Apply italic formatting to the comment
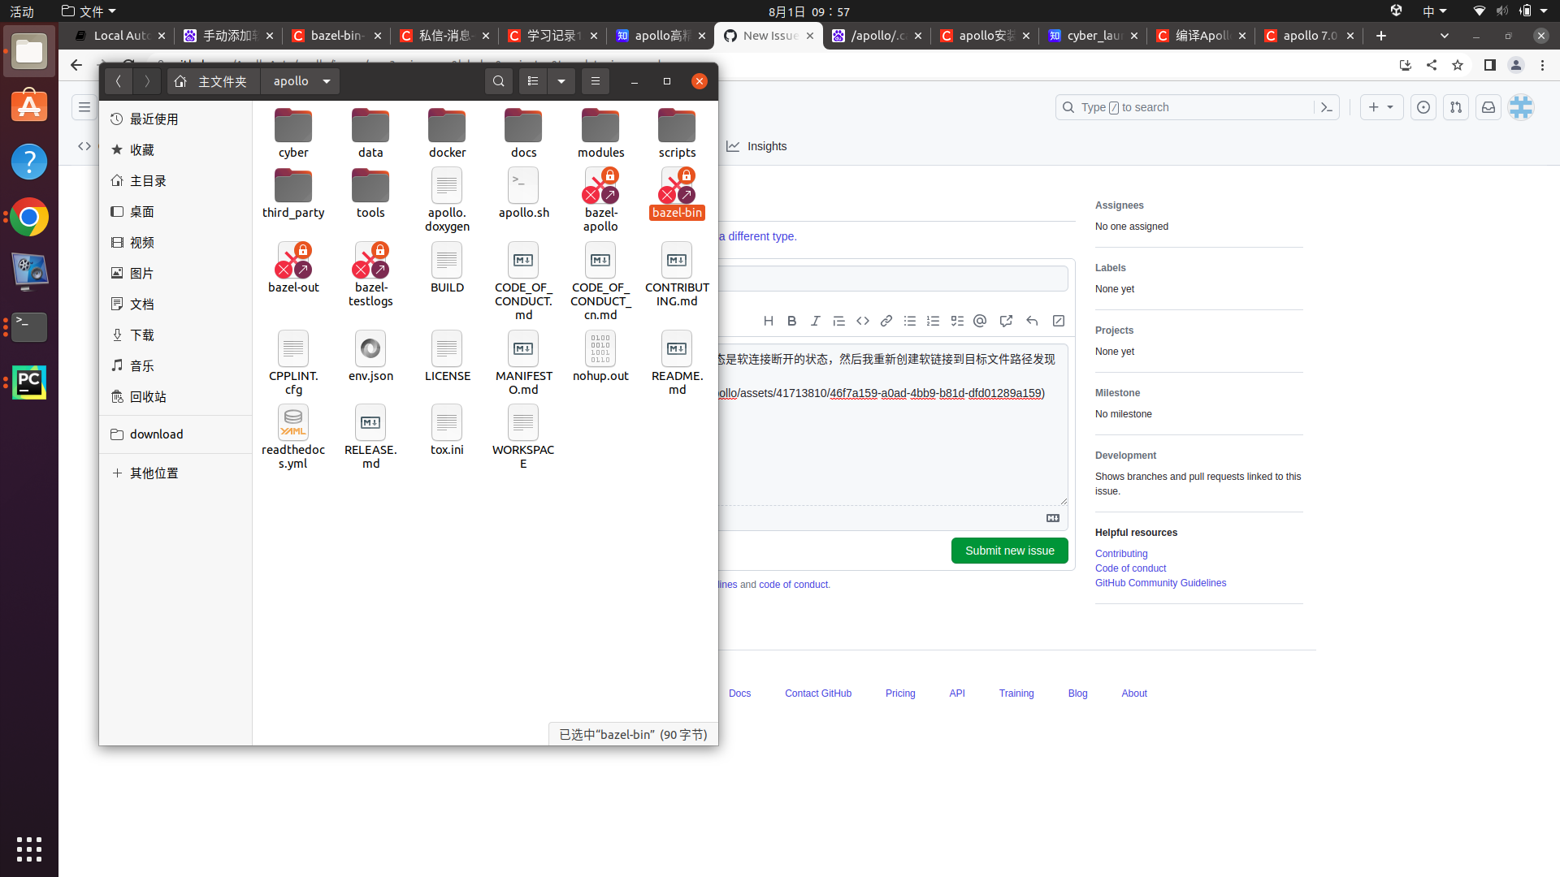This screenshot has width=1560, height=877. [815, 321]
